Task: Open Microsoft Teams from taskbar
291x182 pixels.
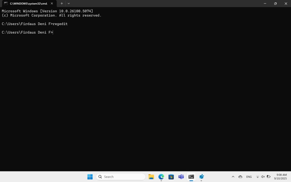Action: [x=181, y=177]
